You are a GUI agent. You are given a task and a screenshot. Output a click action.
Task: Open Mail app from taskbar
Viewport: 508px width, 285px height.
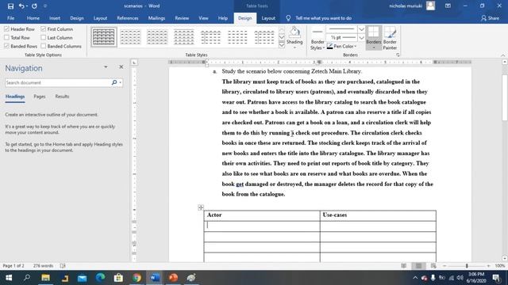pos(82,278)
